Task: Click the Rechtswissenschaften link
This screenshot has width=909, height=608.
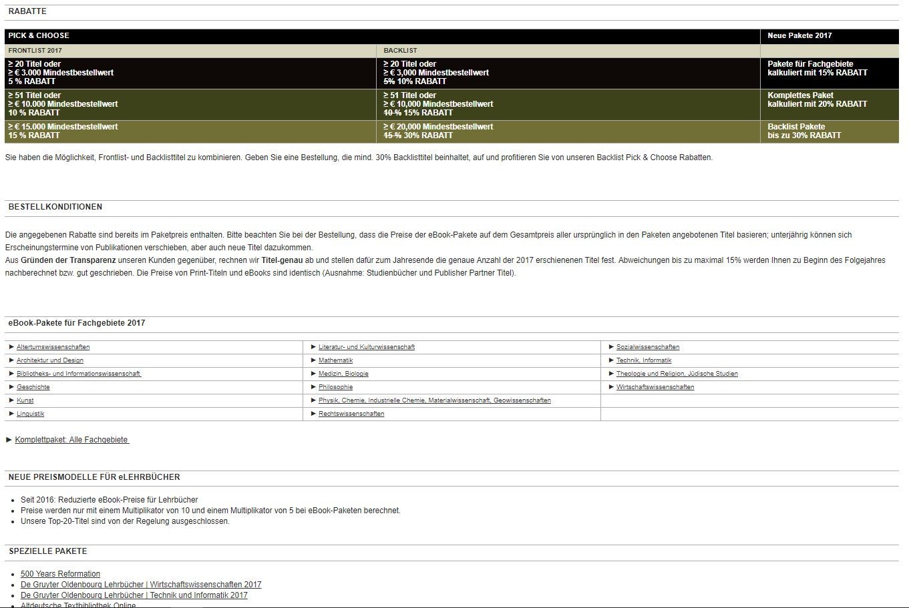Action: tap(351, 414)
